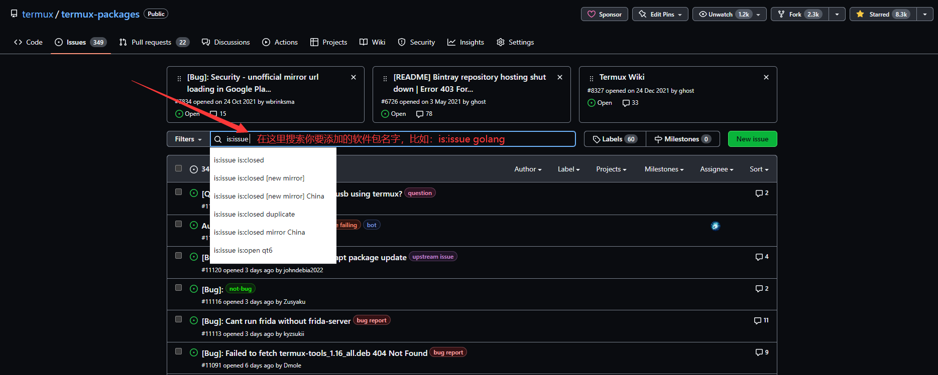
Task: Open issue 'Failed to fetch termux-tools_1.16_all.deb'
Action: pyautogui.click(x=314, y=353)
